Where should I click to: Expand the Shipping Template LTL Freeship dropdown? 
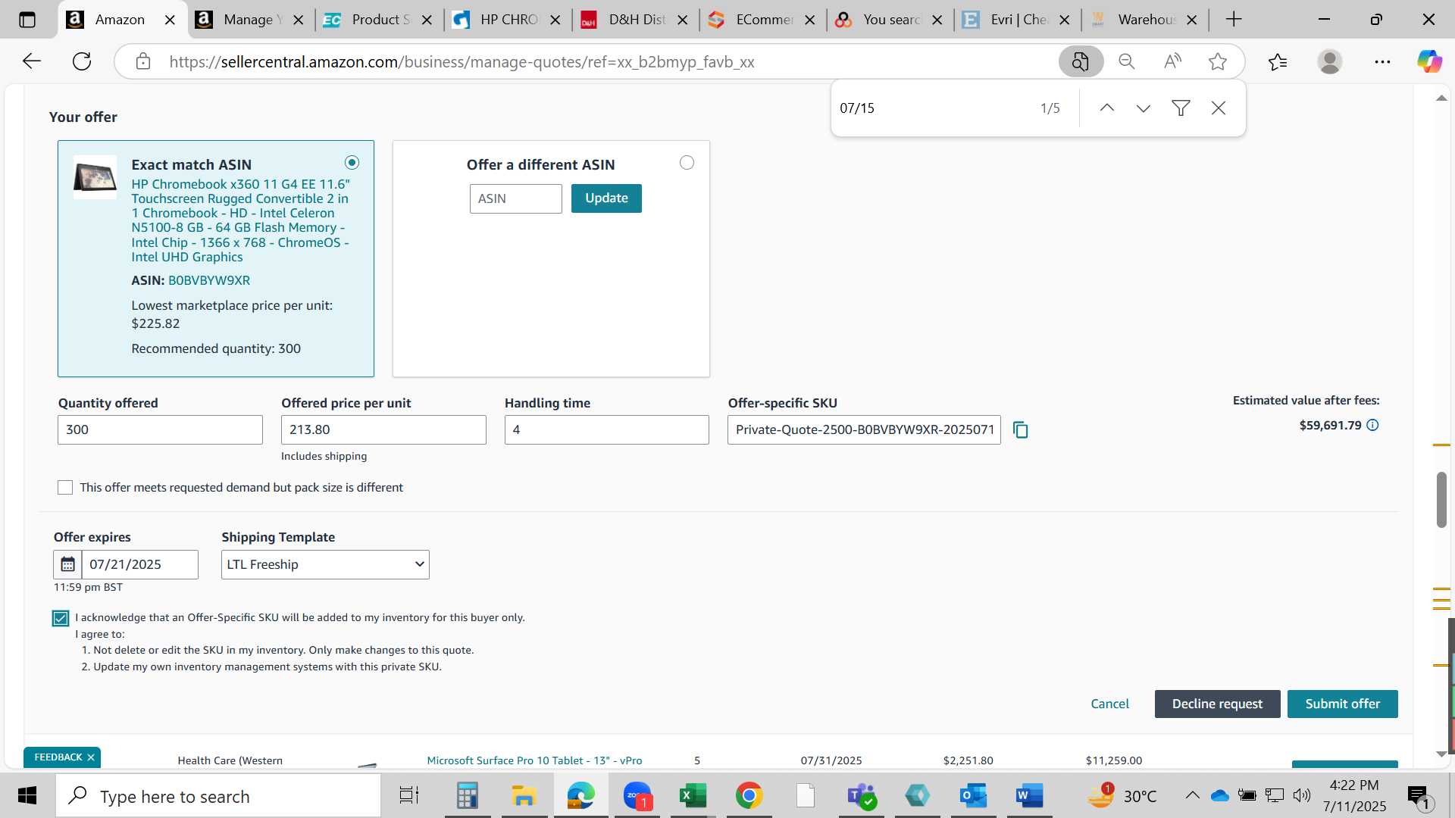(x=325, y=565)
